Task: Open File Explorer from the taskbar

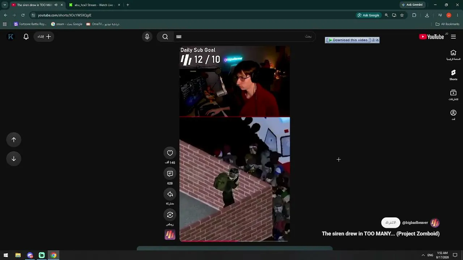Action: (x=18, y=255)
